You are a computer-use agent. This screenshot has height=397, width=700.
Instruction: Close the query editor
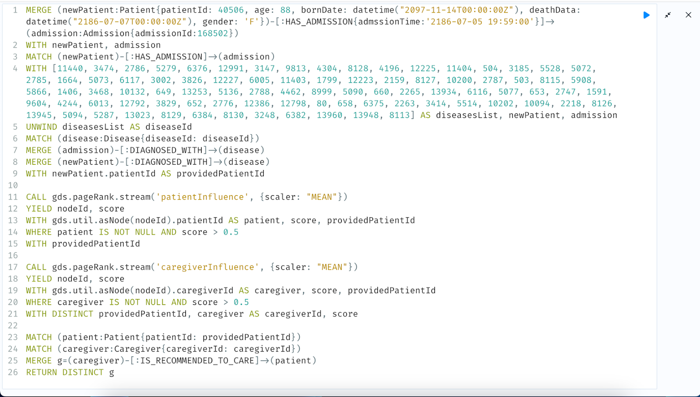pyautogui.click(x=688, y=15)
